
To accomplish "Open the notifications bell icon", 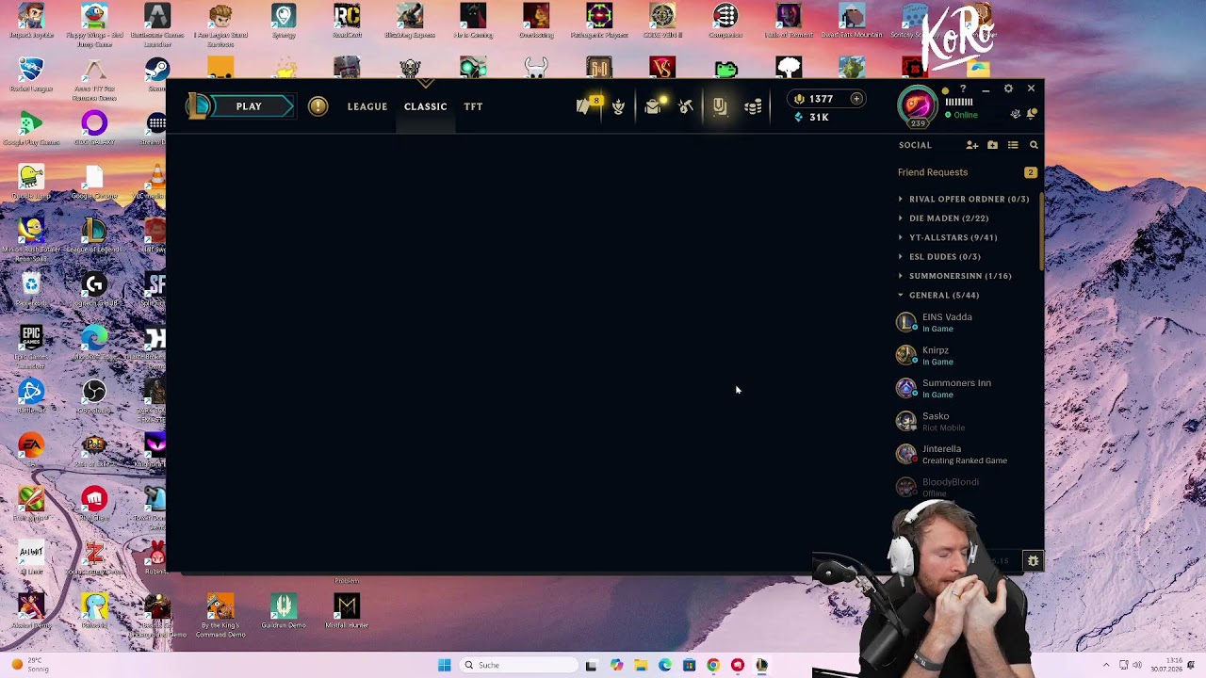I will [x=1032, y=114].
